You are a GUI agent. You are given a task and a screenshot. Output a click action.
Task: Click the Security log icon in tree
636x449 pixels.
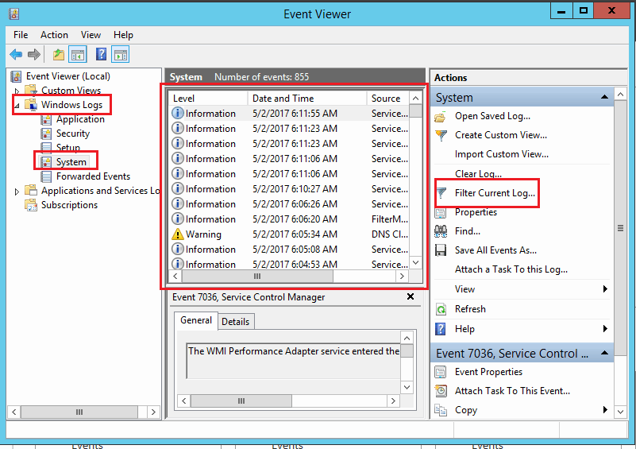[46, 134]
